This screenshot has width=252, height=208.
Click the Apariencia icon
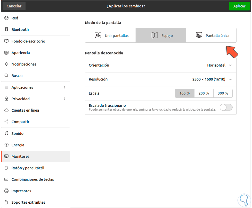click(6, 52)
